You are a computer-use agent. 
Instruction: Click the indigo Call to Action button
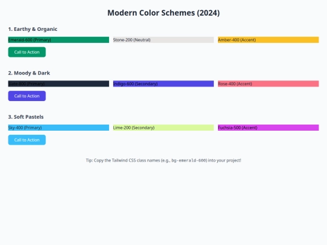coord(27,96)
